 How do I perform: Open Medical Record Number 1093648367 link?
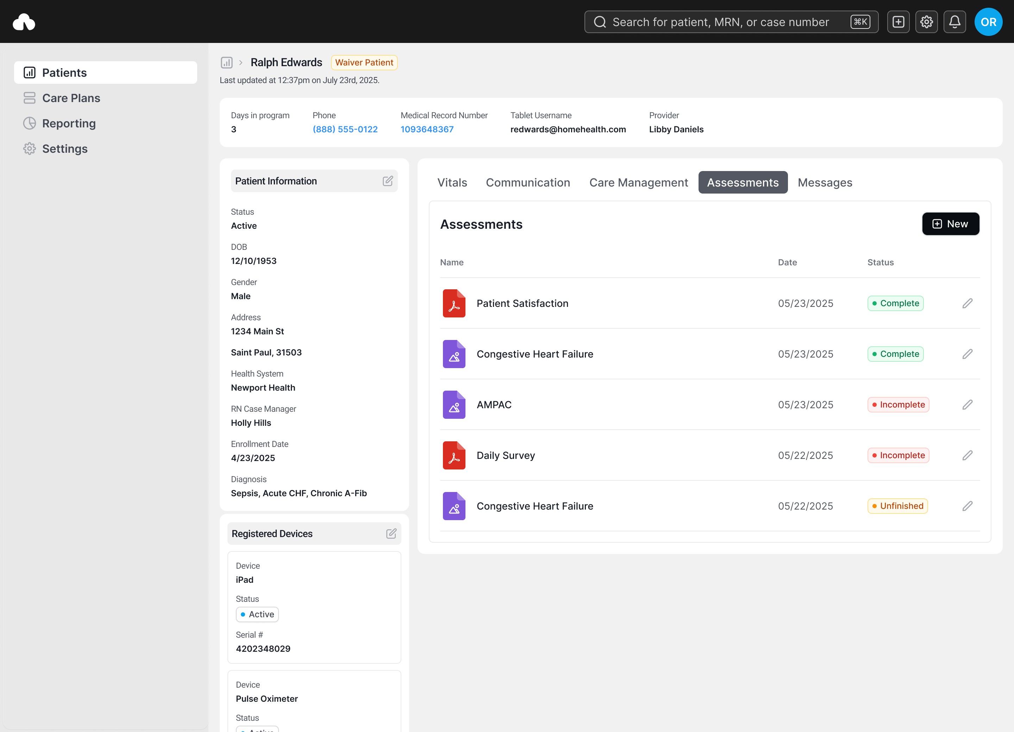pyautogui.click(x=427, y=129)
